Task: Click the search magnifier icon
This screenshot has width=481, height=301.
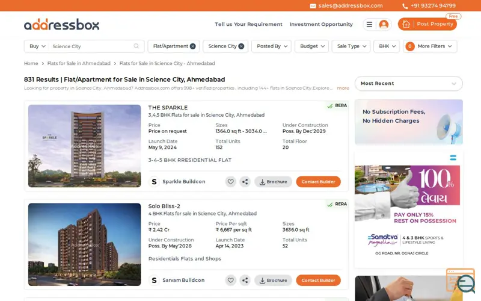Action: coord(136,46)
